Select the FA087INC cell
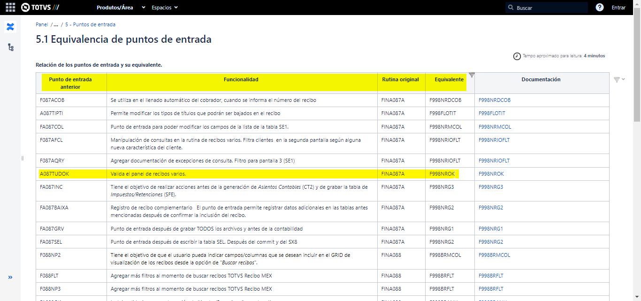Viewport: 641px width, 301px height. click(71, 190)
